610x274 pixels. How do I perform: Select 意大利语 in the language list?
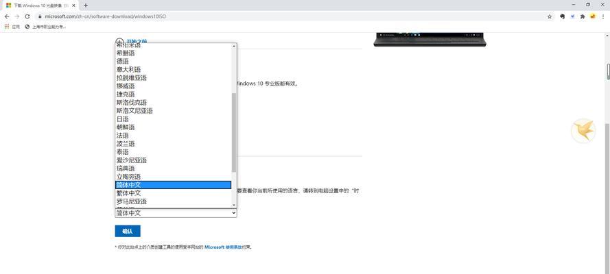coord(173,69)
